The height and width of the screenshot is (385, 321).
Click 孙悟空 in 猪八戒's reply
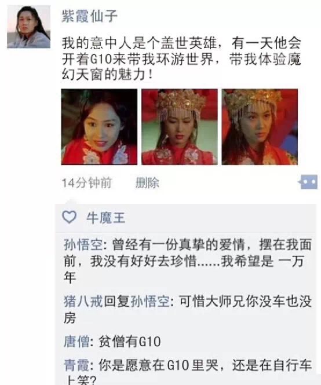click(x=150, y=301)
